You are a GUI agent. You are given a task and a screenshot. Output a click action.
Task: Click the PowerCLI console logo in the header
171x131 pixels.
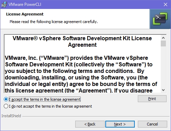160,19
